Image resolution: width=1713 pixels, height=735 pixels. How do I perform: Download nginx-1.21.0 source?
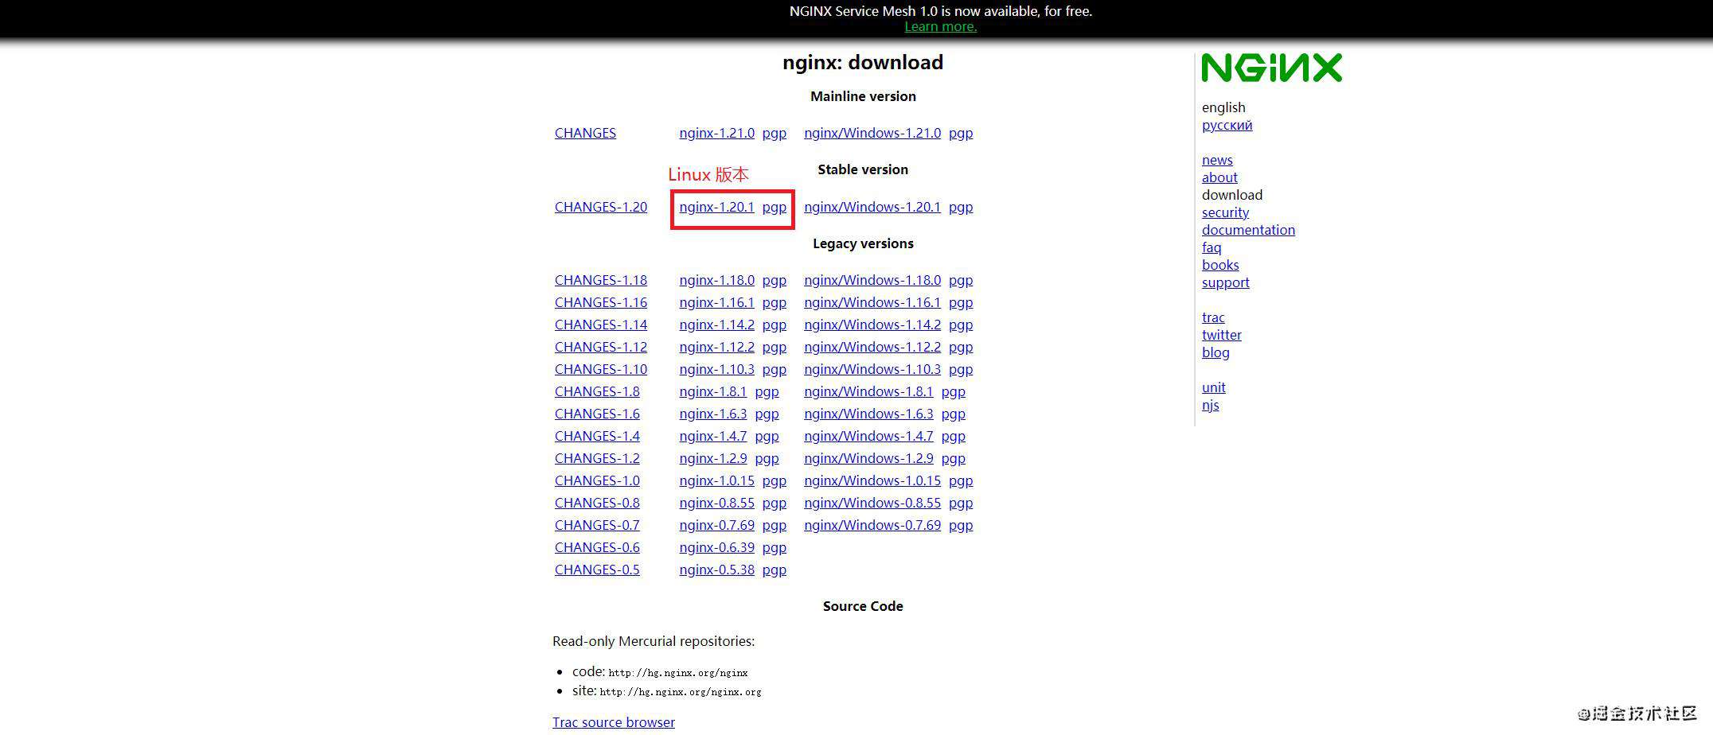coord(716,133)
